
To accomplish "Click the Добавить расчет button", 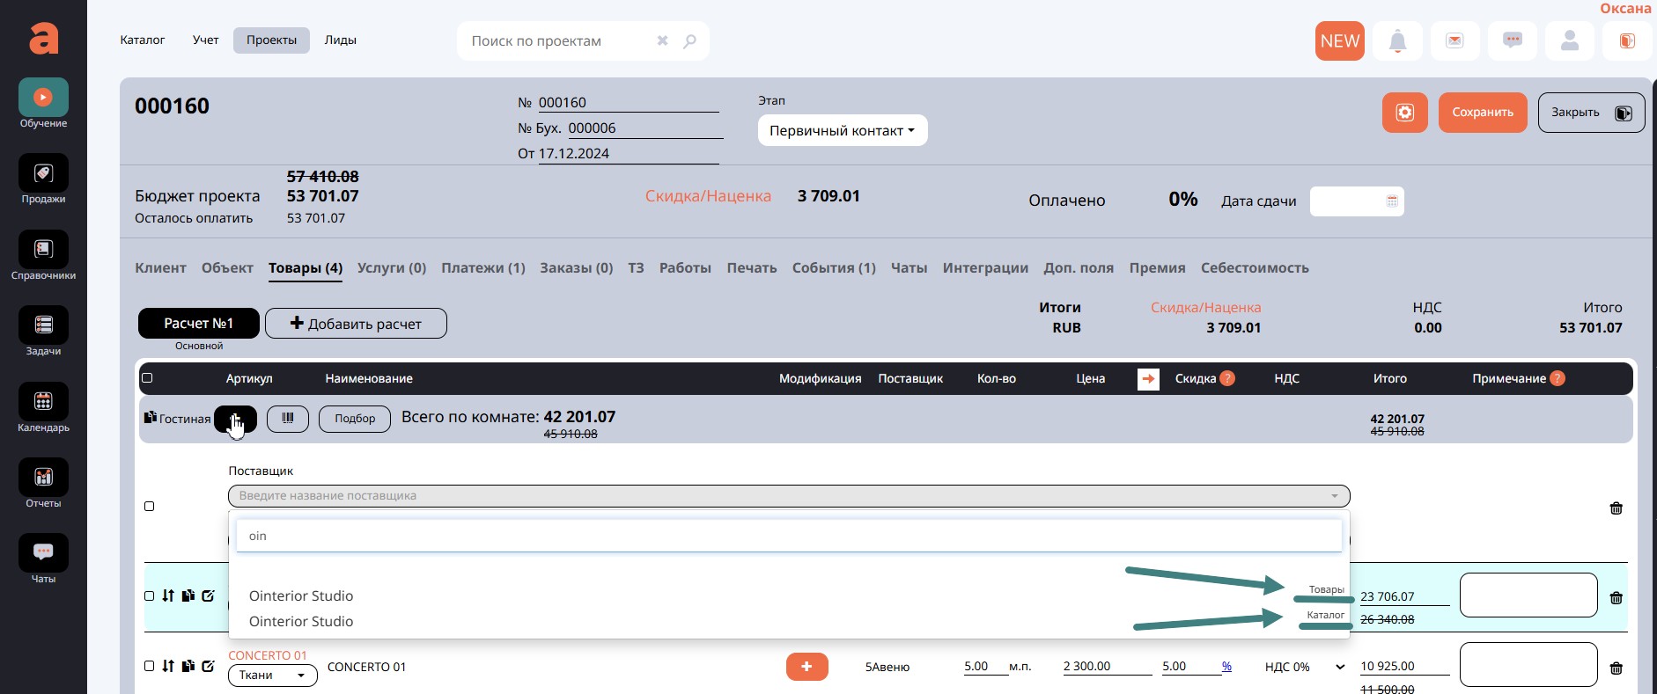I will [356, 324].
